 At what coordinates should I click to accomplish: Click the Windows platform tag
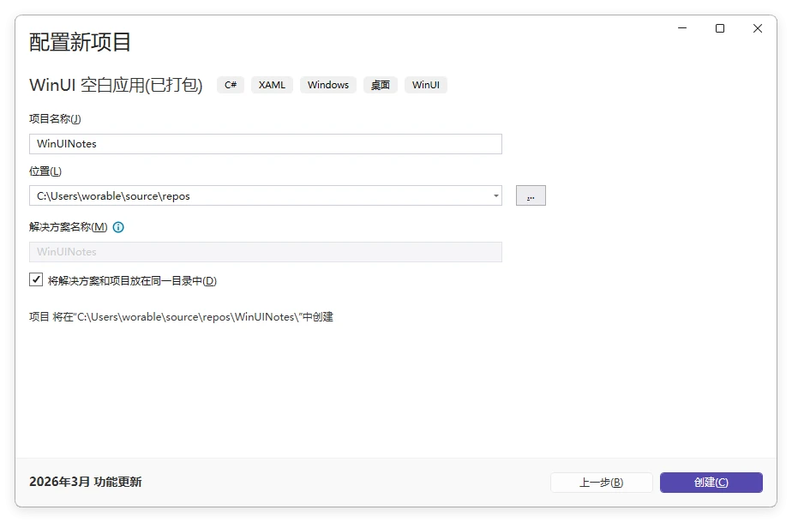(328, 85)
